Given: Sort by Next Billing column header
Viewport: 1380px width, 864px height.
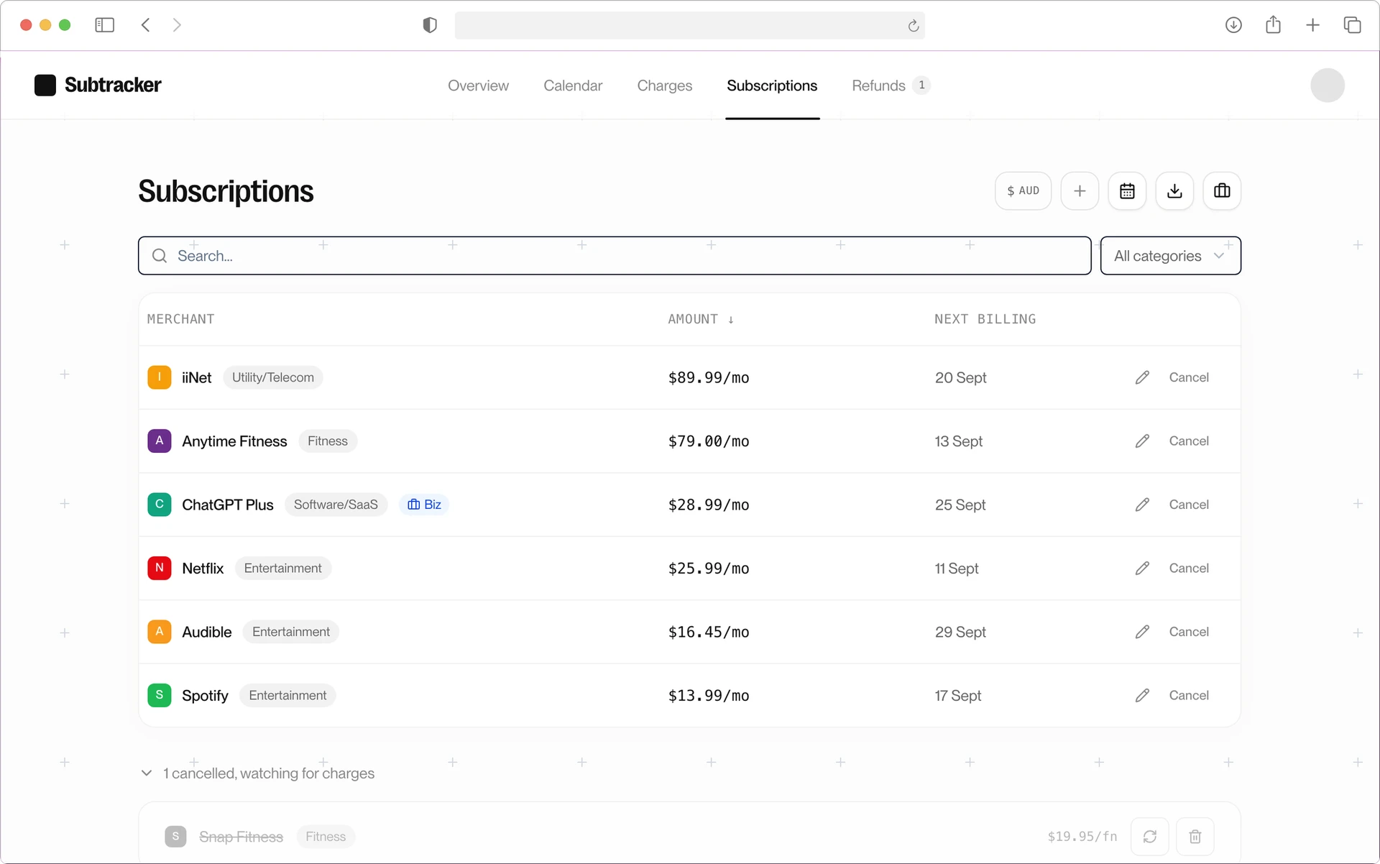Looking at the screenshot, I should pyautogui.click(x=985, y=319).
